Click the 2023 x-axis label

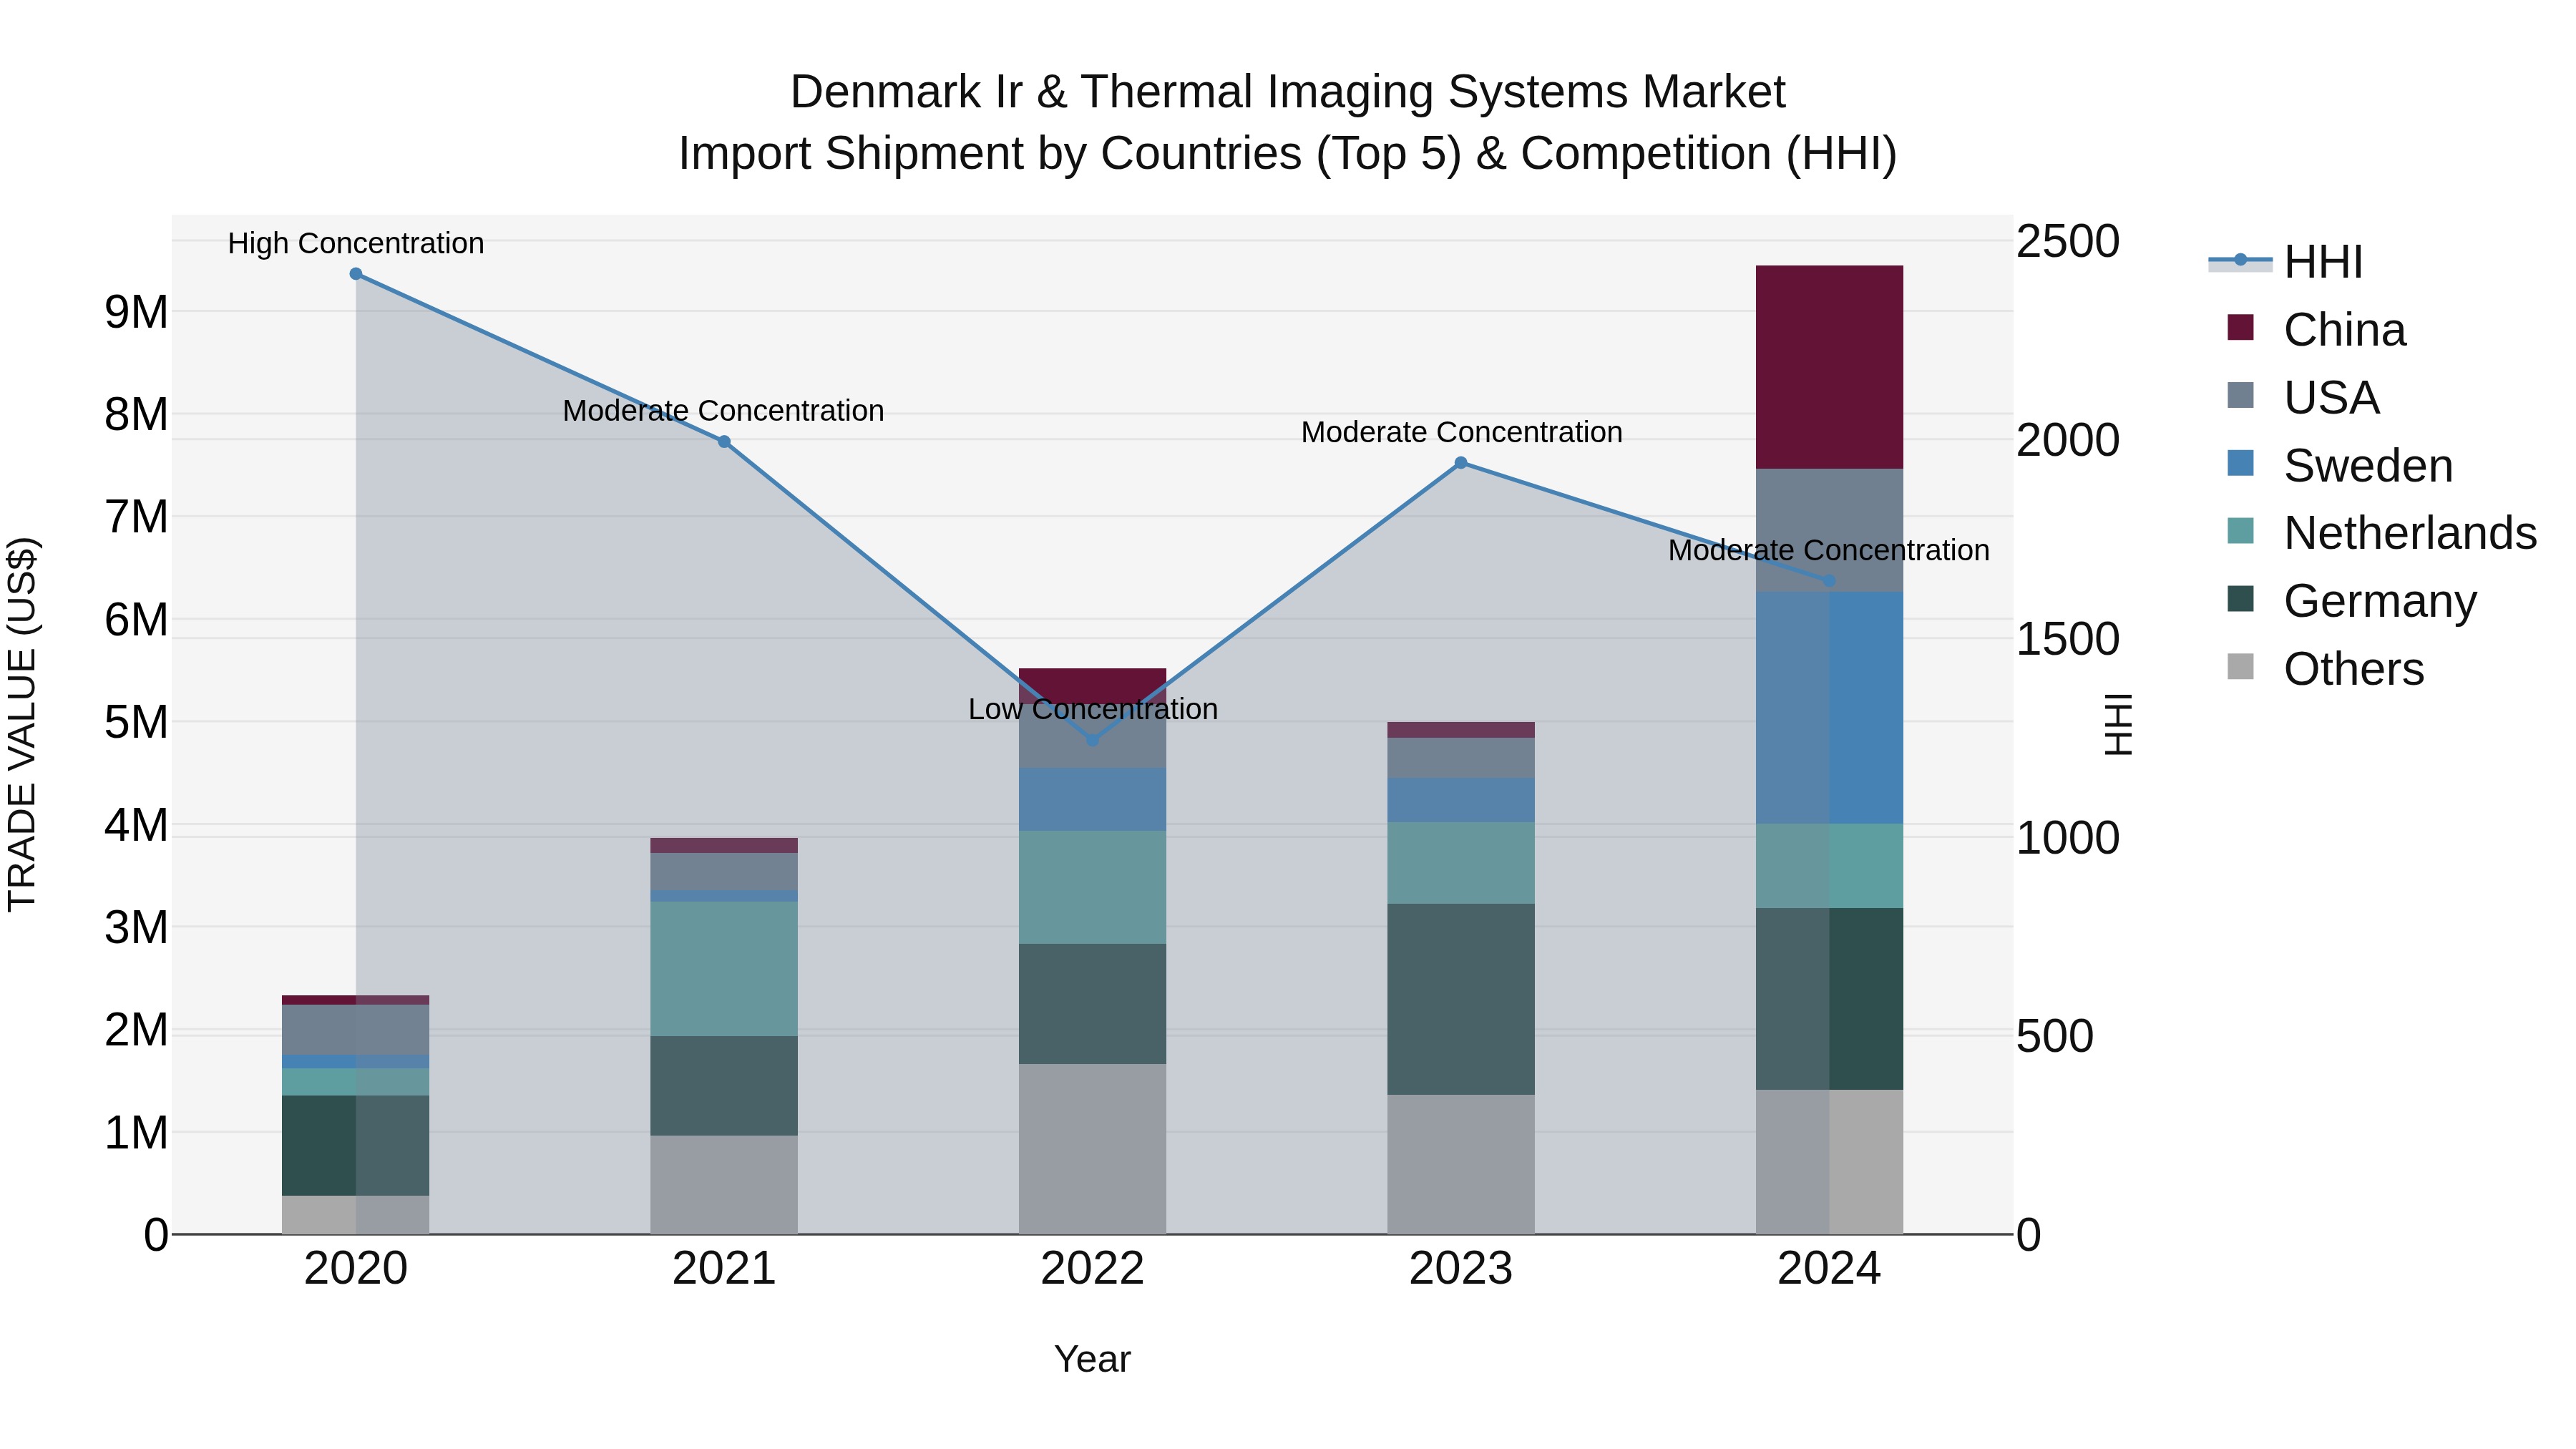[x=1461, y=1270]
